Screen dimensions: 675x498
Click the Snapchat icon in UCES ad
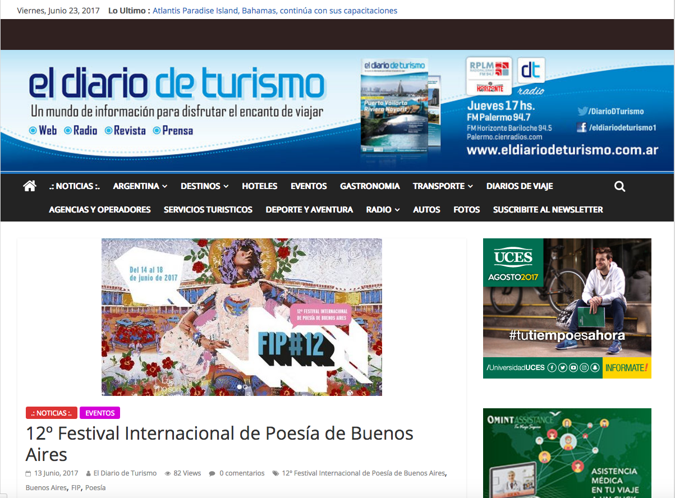(x=595, y=368)
